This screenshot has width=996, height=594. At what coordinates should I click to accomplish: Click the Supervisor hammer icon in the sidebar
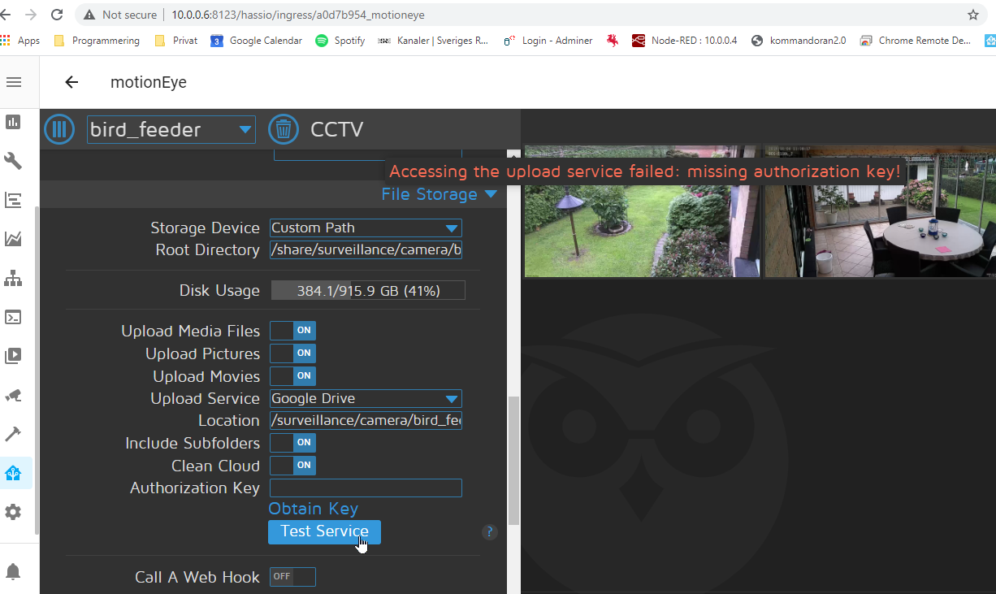[13, 433]
